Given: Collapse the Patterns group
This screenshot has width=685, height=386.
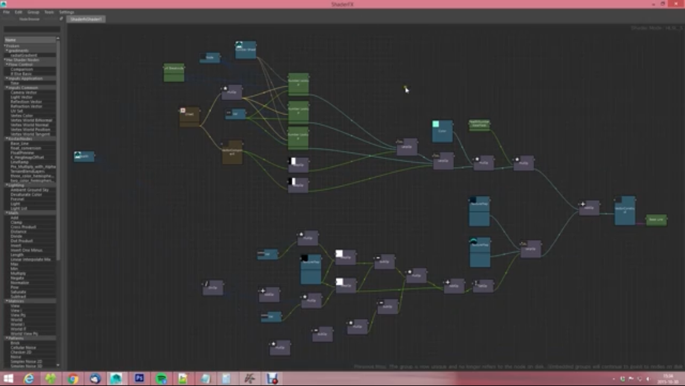Looking at the screenshot, I should [7, 338].
